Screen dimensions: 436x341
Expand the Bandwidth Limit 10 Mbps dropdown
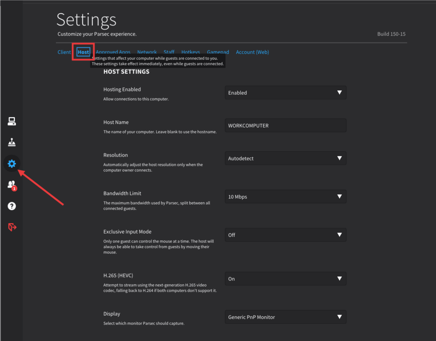pyautogui.click(x=285, y=197)
